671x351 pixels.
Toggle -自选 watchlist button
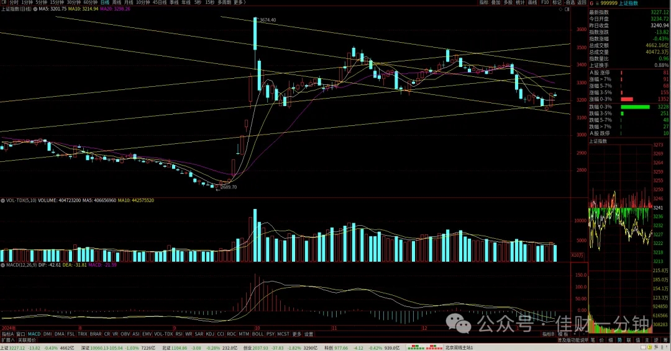pyautogui.click(x=570, y=2)
